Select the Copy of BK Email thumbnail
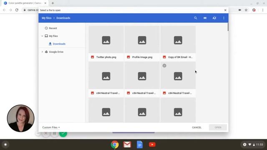 178,40
